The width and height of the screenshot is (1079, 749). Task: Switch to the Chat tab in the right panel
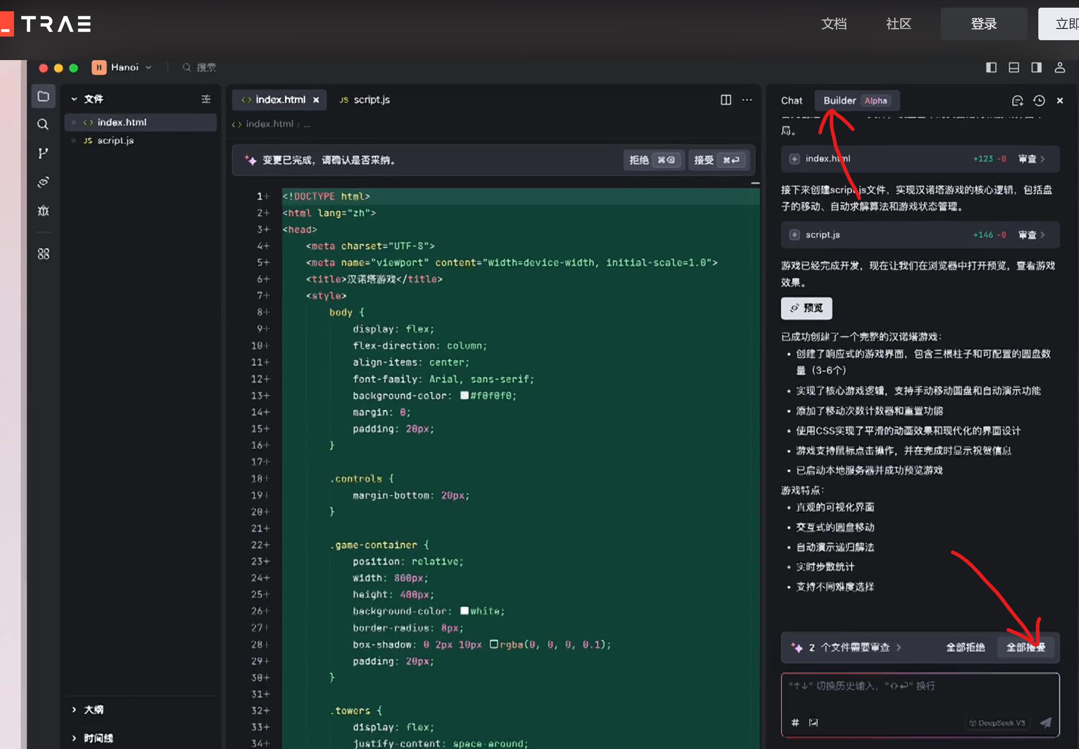point(792,100)
